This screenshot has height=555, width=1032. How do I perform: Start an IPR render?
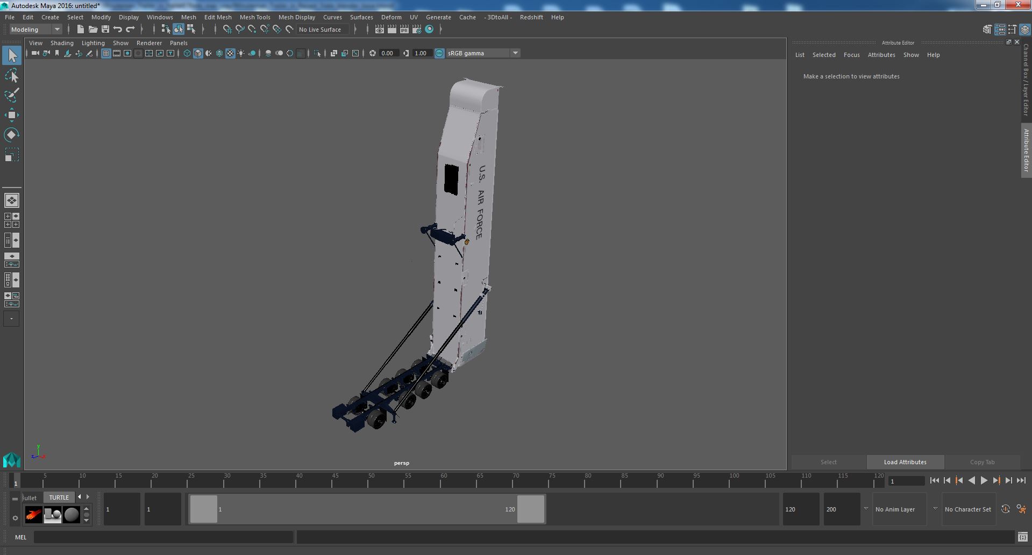pos(404,30)
